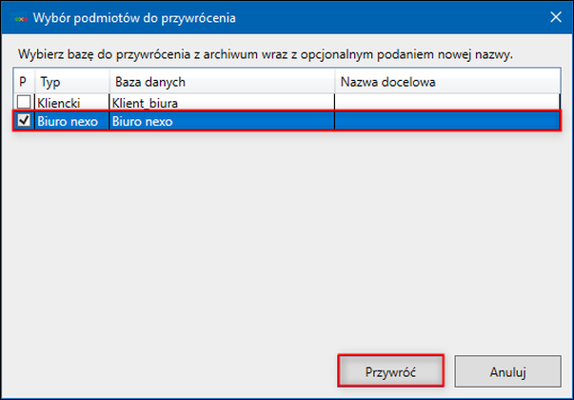Click Nazwa docelowa field for Klient_biura
The height and width of the screenshot is (400, 574).
(445, 102)
